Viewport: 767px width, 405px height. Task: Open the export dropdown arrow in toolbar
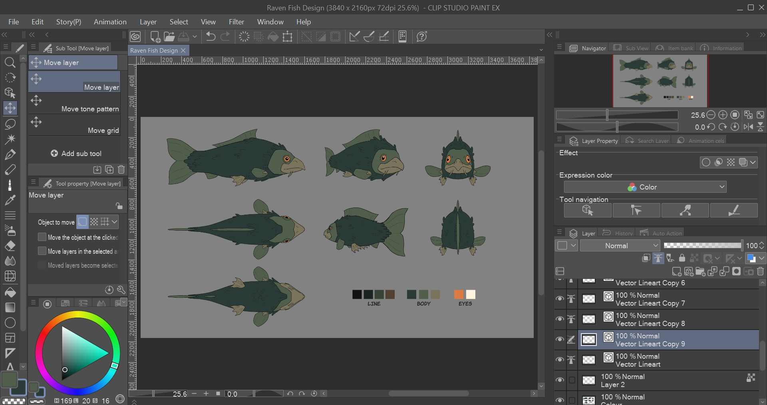click(195, 37)
